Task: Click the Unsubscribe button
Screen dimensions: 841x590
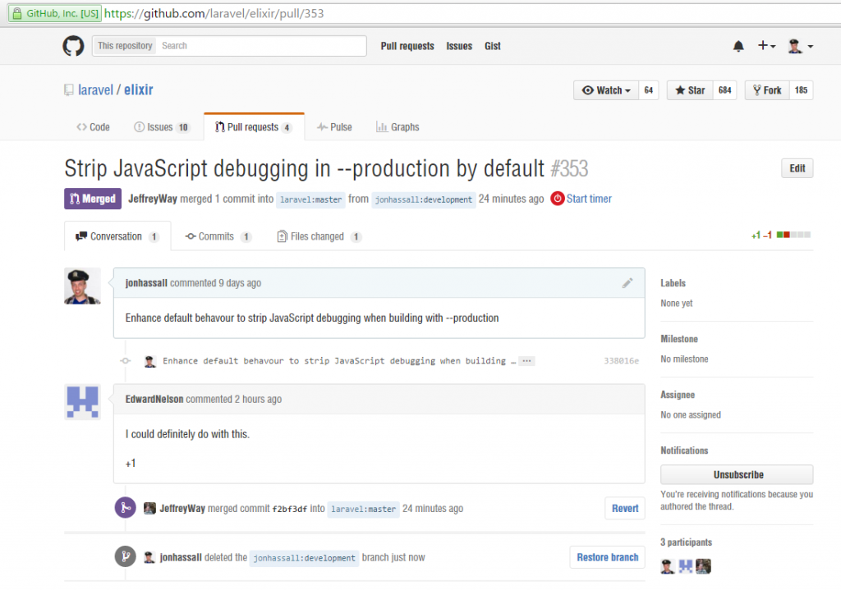Action: click(x=737, y=475)
